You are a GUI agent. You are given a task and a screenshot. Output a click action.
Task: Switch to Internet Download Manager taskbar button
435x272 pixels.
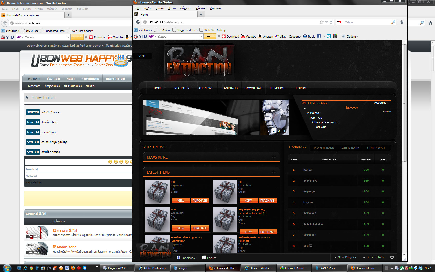(293, 268)
